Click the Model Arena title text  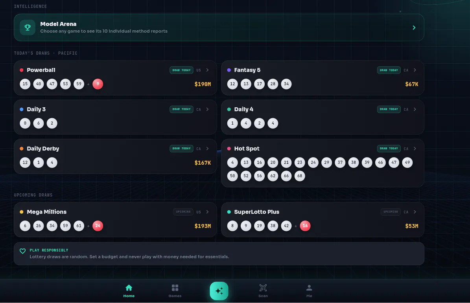tap(59, 24)
